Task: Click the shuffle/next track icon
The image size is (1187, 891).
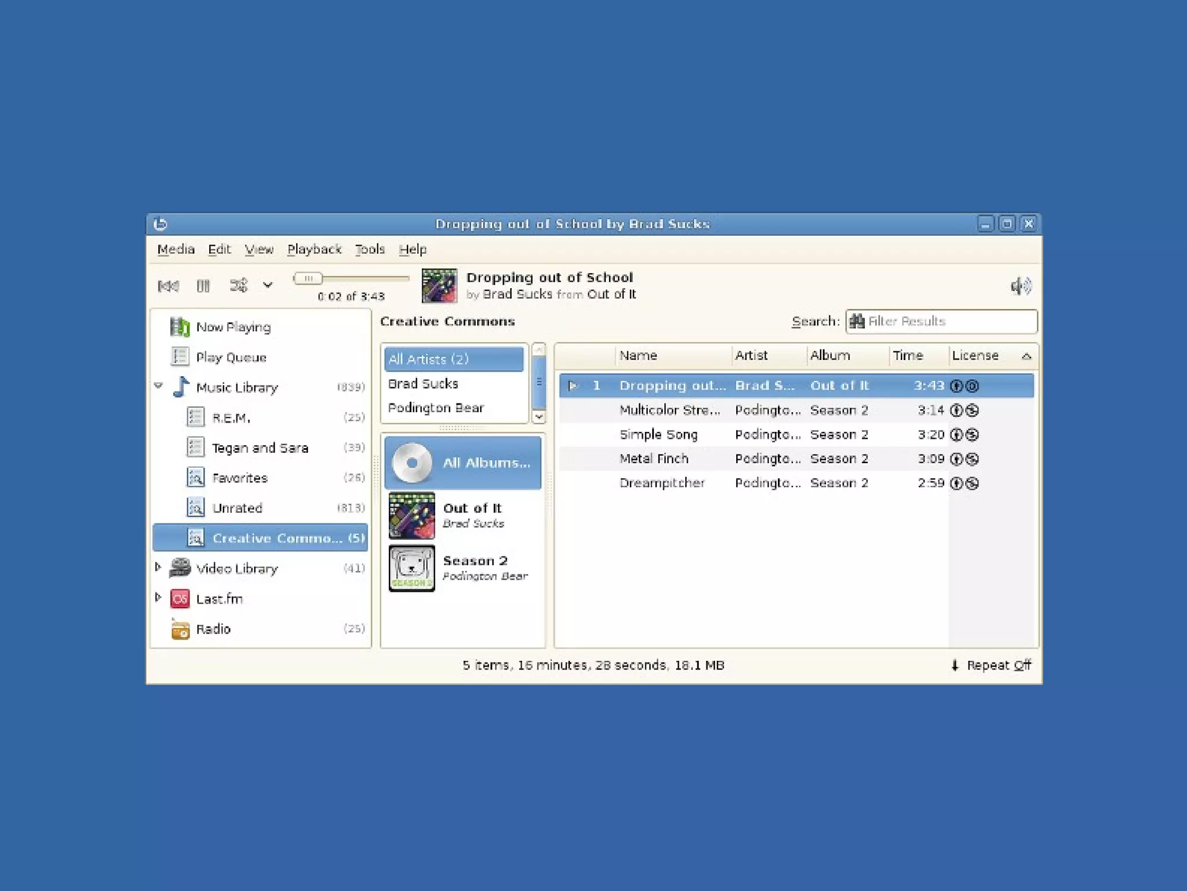Action: [238, 286]
